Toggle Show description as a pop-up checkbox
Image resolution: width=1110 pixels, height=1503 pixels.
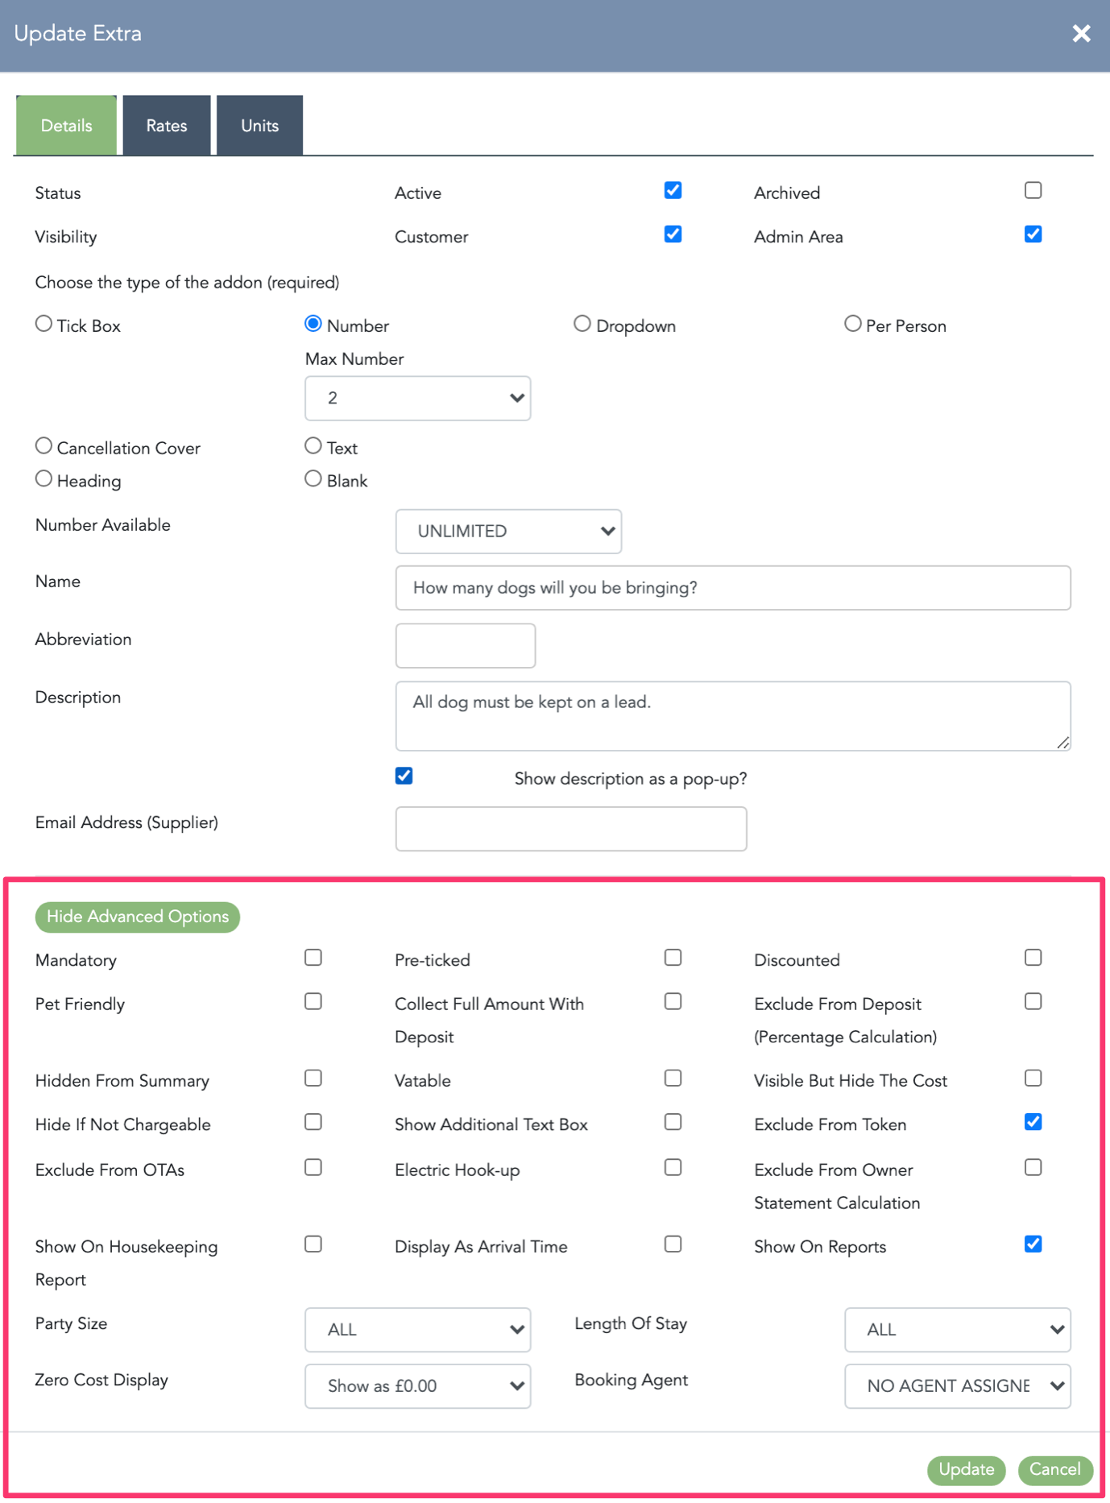click(404, 776)
